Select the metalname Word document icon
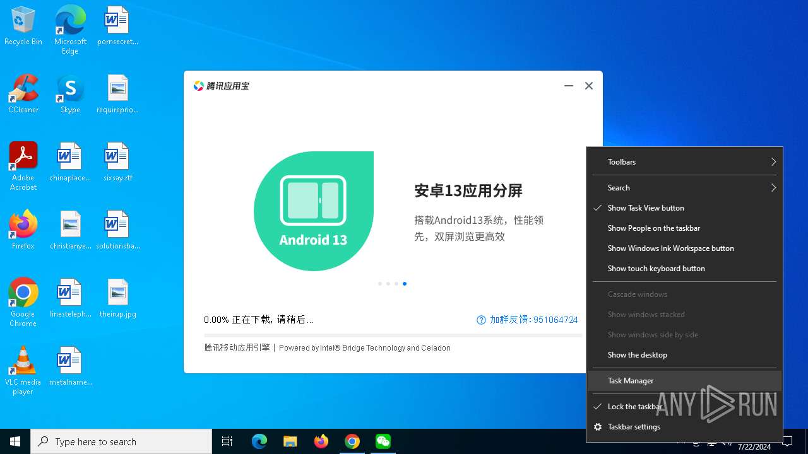This screenshot has height=454, width=808. click(70, 366)
